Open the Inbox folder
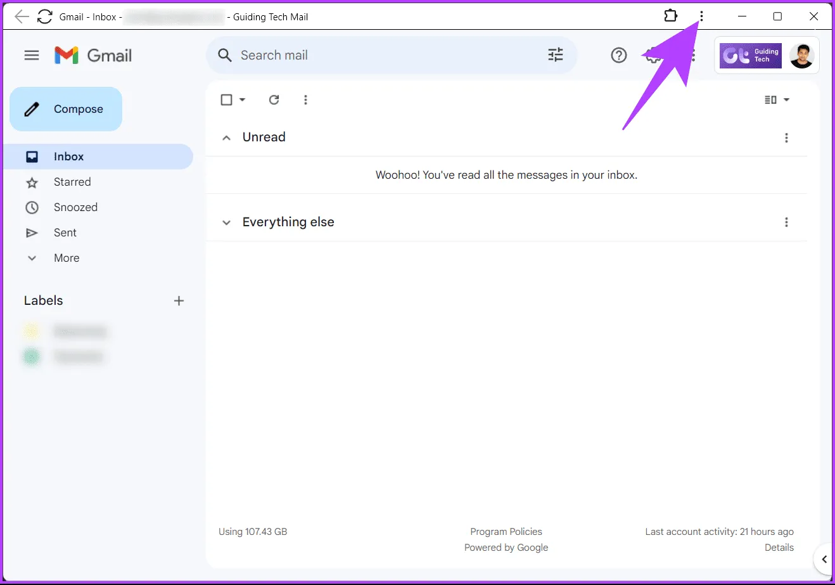835x585 pixels. (68, 157)
